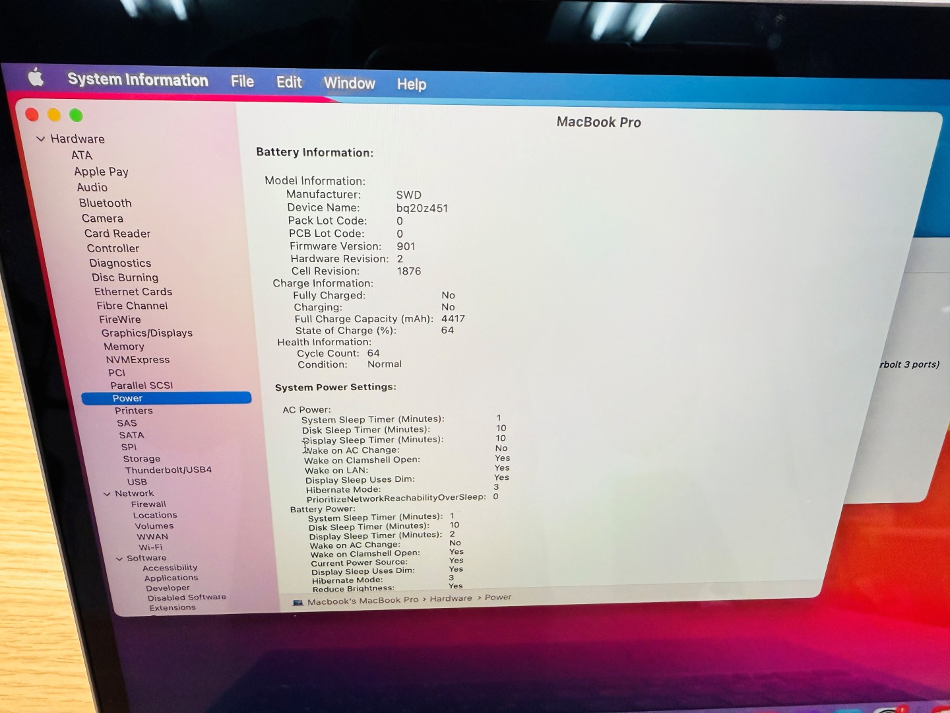Select Camera in the sidebar
Screen dimensions: 950x713
point(102,219)
